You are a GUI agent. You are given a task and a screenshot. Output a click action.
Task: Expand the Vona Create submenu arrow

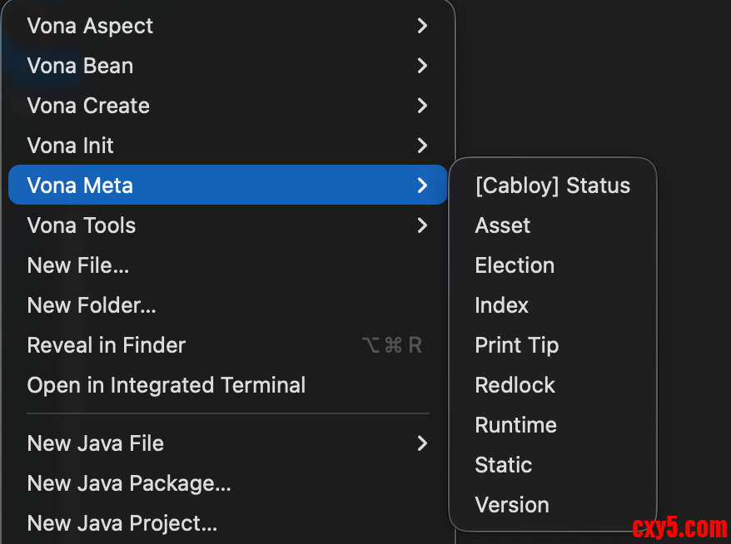click(x=422, y=106)
